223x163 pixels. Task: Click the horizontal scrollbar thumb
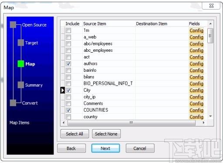[x=132, y=123]
